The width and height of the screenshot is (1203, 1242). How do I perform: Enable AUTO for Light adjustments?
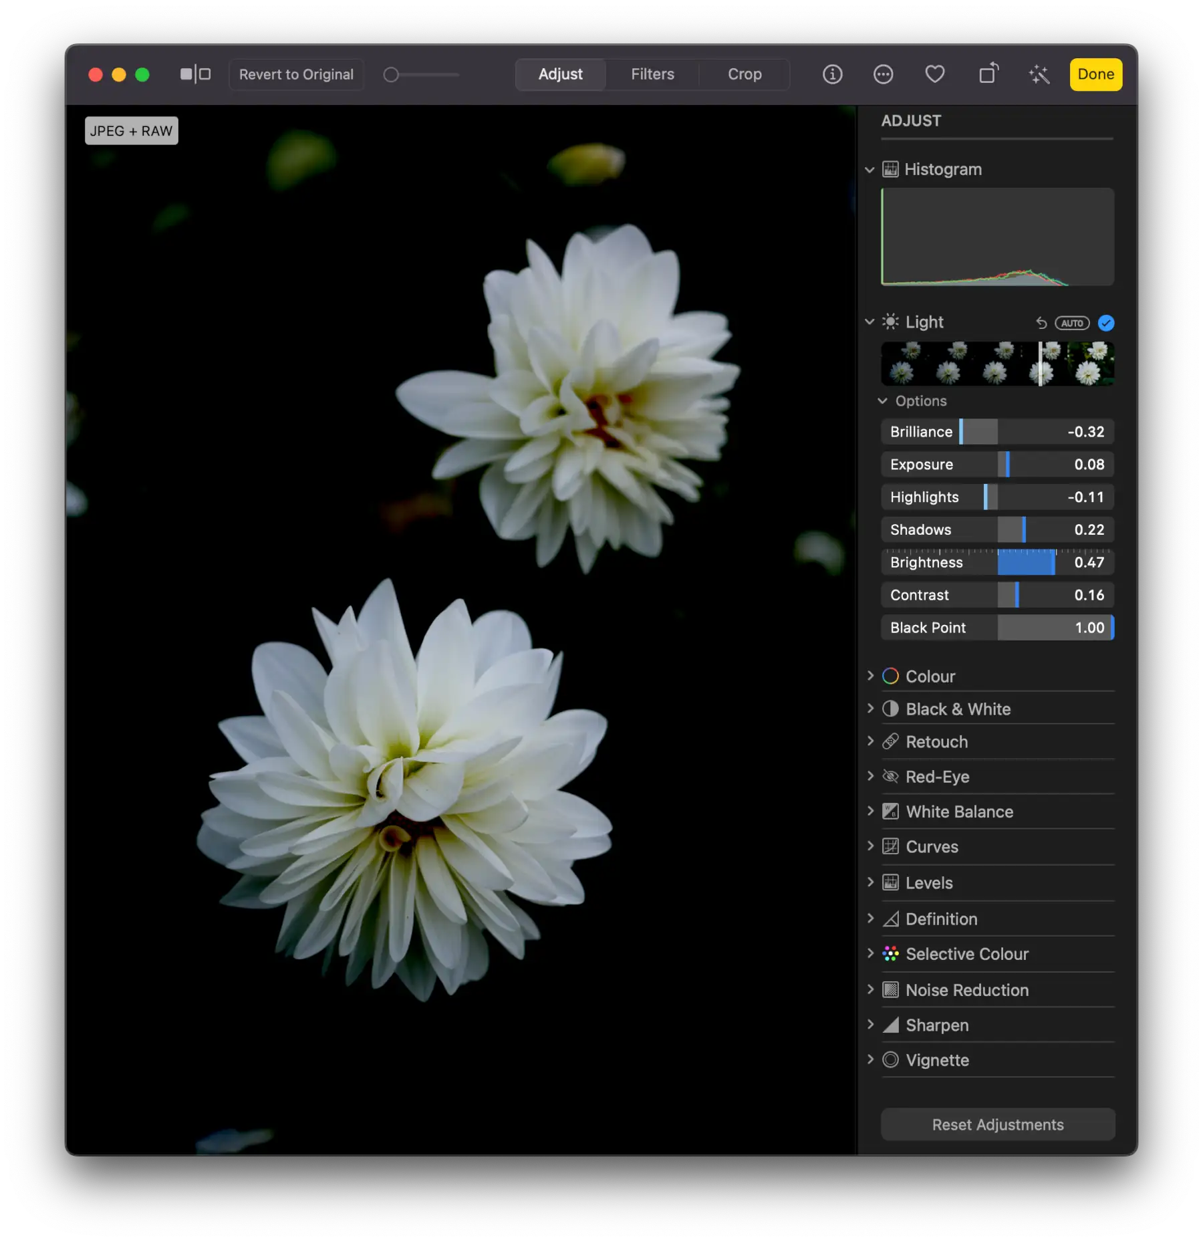click(x=1072, y=324)
